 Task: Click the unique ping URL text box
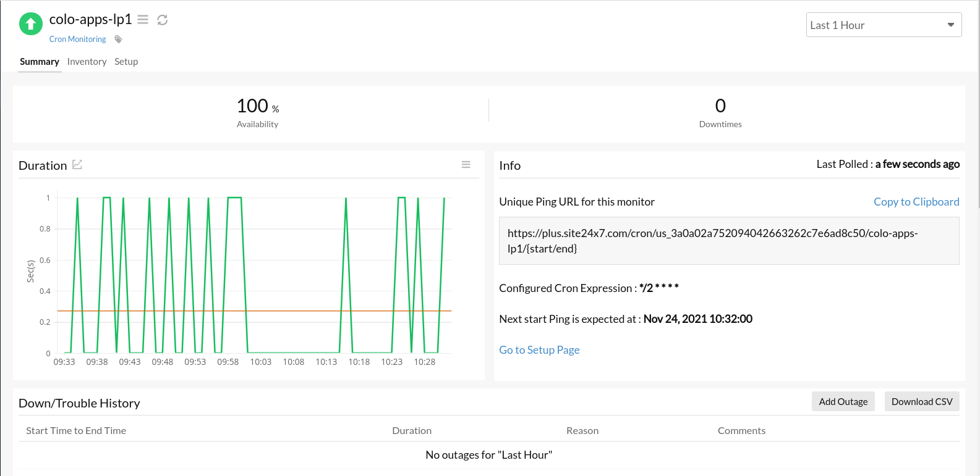(x=729, y=241)
